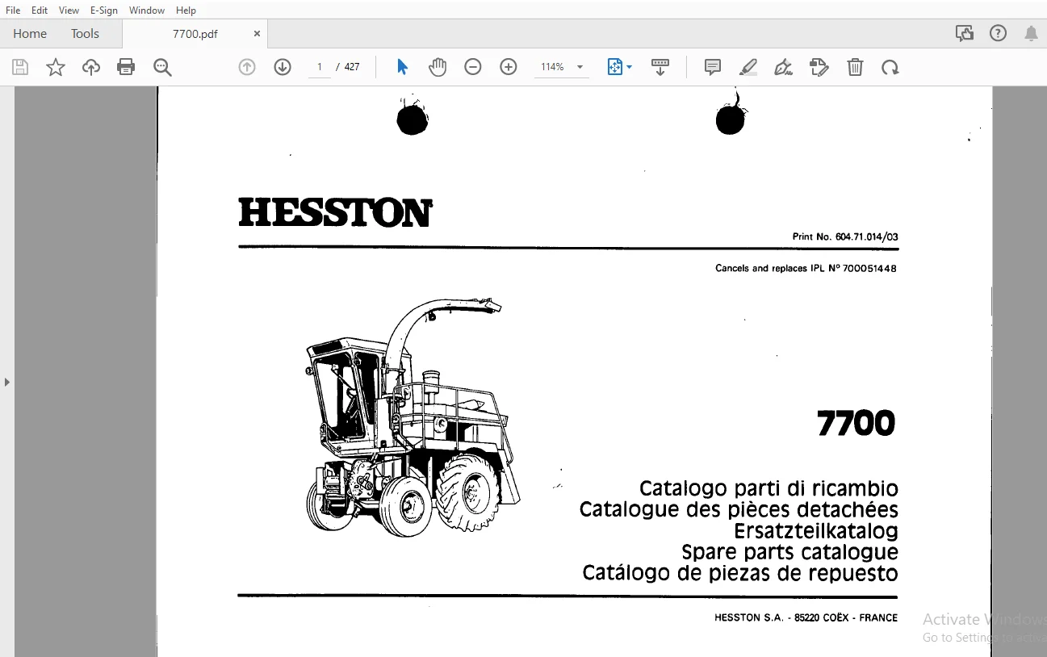Open the find text magnifier tool
Image resolution: width=1047 pixels, height=657 pixels.
coord(162,67)
